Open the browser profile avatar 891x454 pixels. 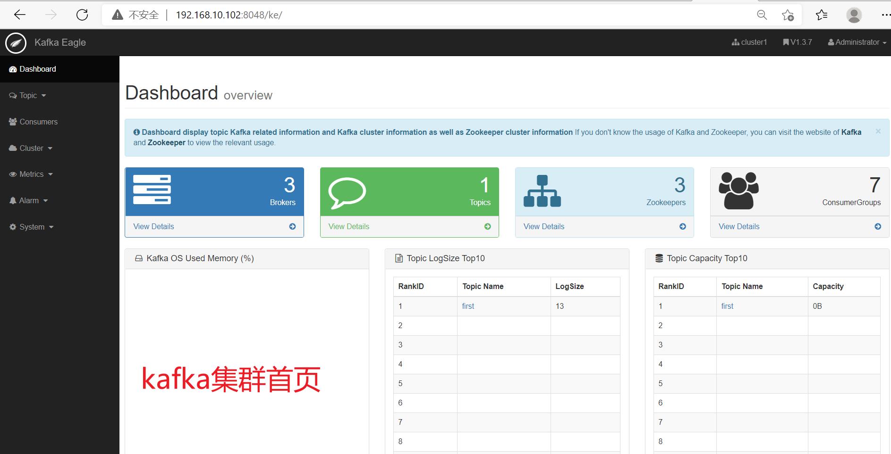tap(854, 15)
